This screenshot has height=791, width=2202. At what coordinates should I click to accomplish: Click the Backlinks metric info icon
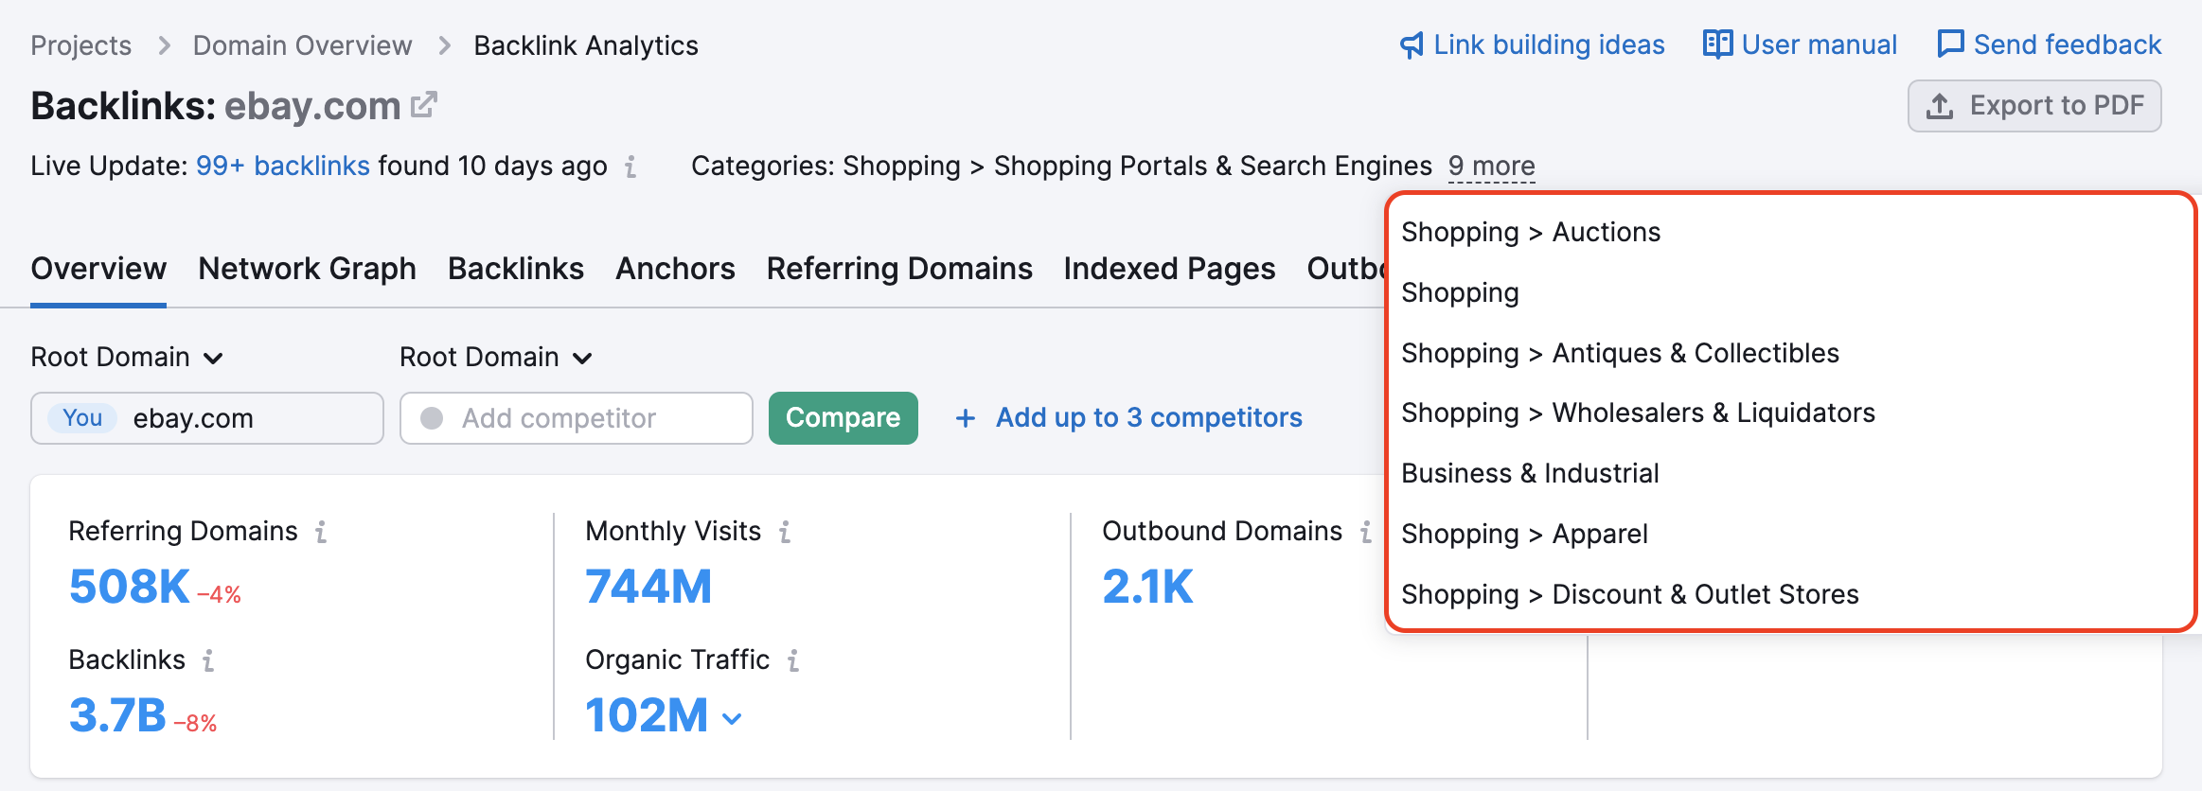pyautogui.click(x=208, y=660)
